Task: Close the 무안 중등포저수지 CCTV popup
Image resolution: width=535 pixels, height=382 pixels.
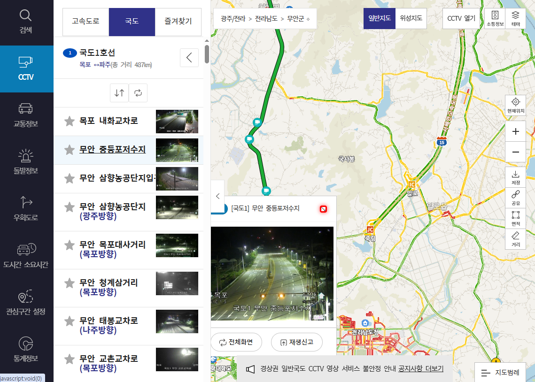Action: tap(323, 209)
